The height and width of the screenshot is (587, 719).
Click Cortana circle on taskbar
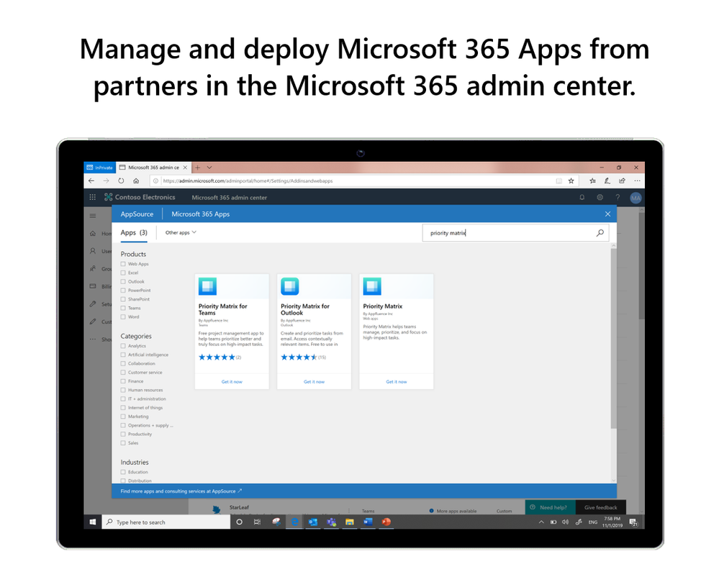(x=240, y=522)
